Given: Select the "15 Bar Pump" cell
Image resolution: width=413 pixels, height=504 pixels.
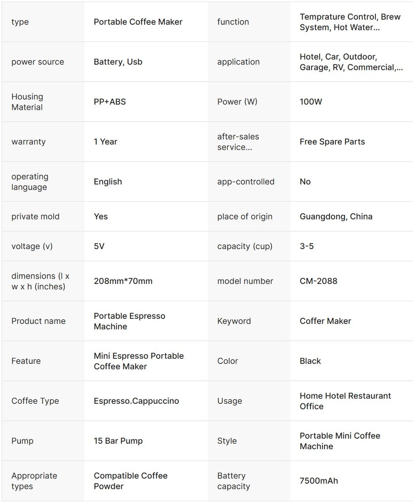Looking at the screenshot, I should [118, 441].
